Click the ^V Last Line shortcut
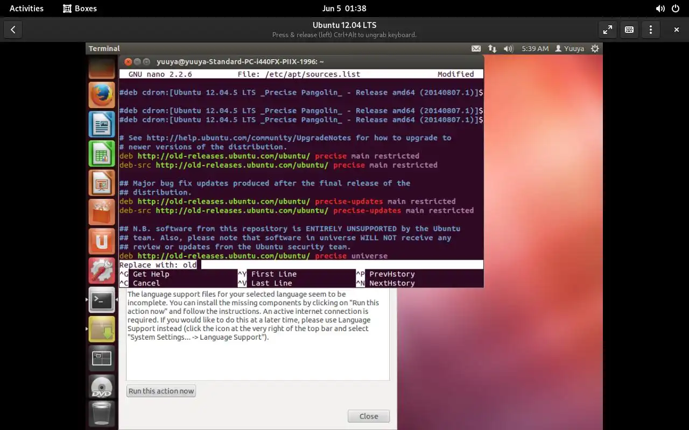Viewport: 689px width, 430px height. pyautogui.click(x=265, y=283)
